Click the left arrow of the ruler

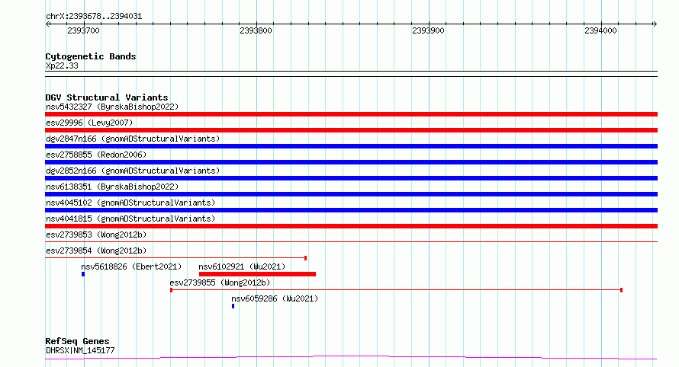coord(47,24)
